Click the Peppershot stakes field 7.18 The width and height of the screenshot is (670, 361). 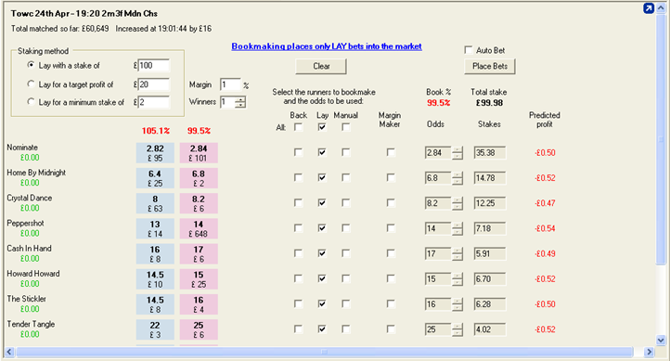pyautogui.click(x=490, y=228)
